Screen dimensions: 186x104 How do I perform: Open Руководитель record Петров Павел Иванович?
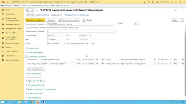pos(79,60)
